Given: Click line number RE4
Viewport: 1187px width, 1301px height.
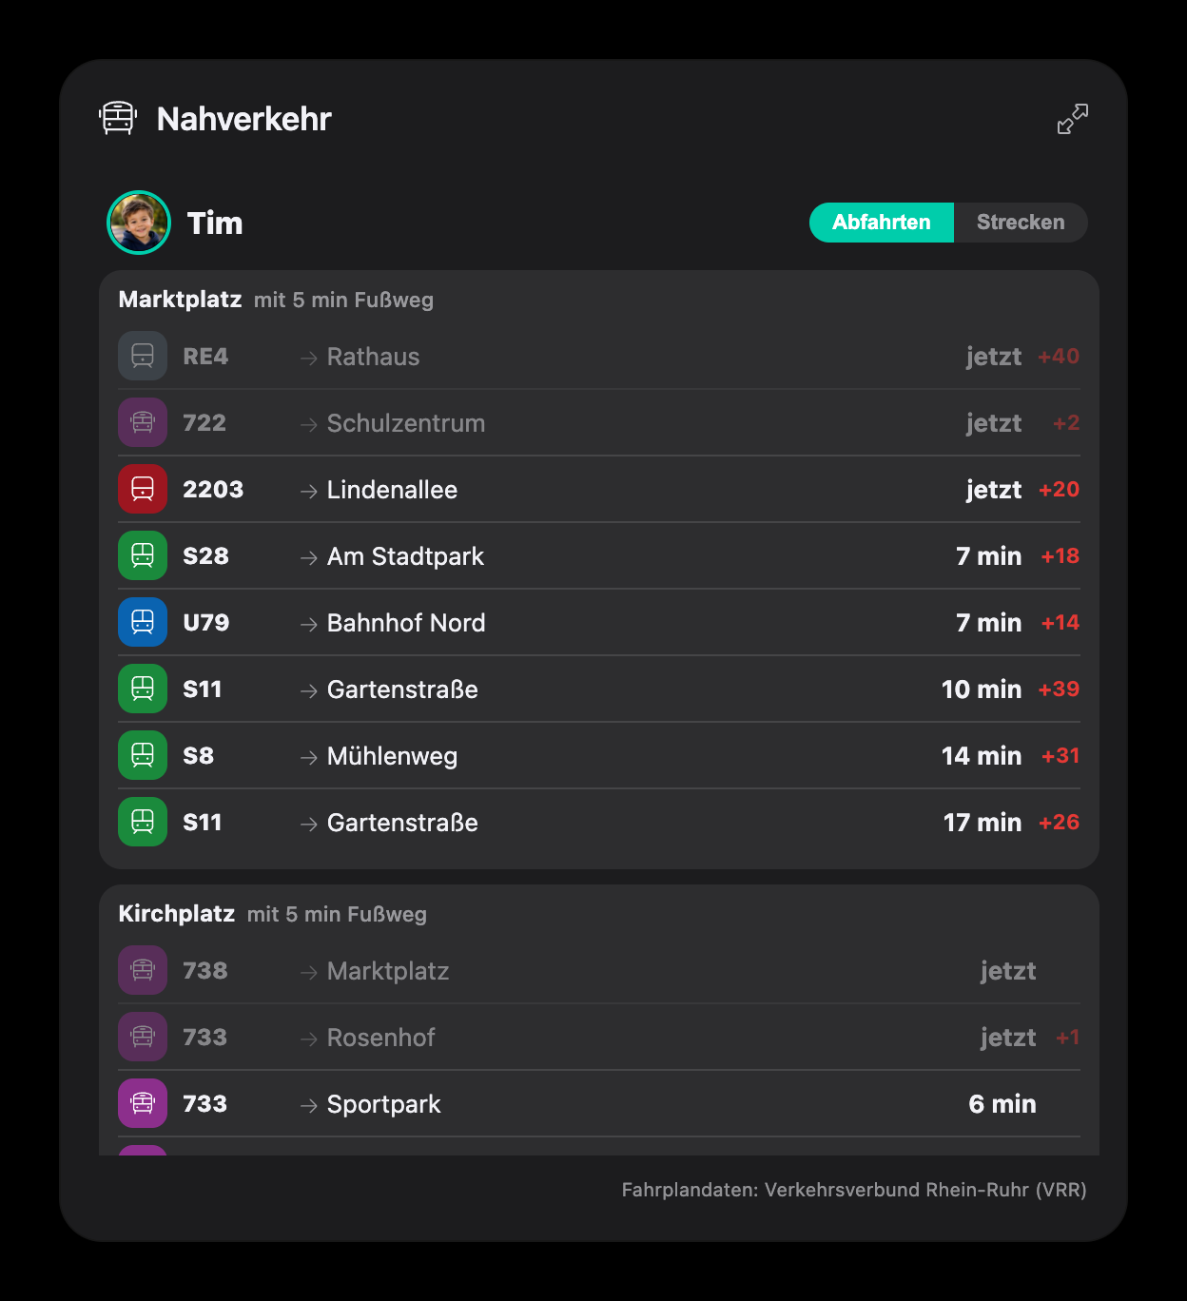Looking at the screenshot, I should [x=205, y=357].
